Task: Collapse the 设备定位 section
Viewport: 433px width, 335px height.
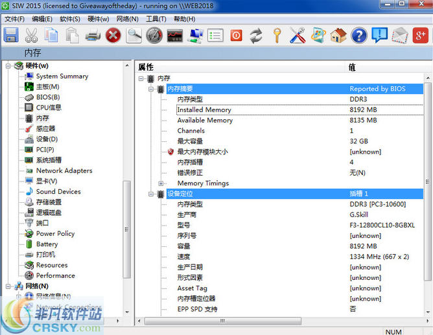Action: (x=151, y=194)
